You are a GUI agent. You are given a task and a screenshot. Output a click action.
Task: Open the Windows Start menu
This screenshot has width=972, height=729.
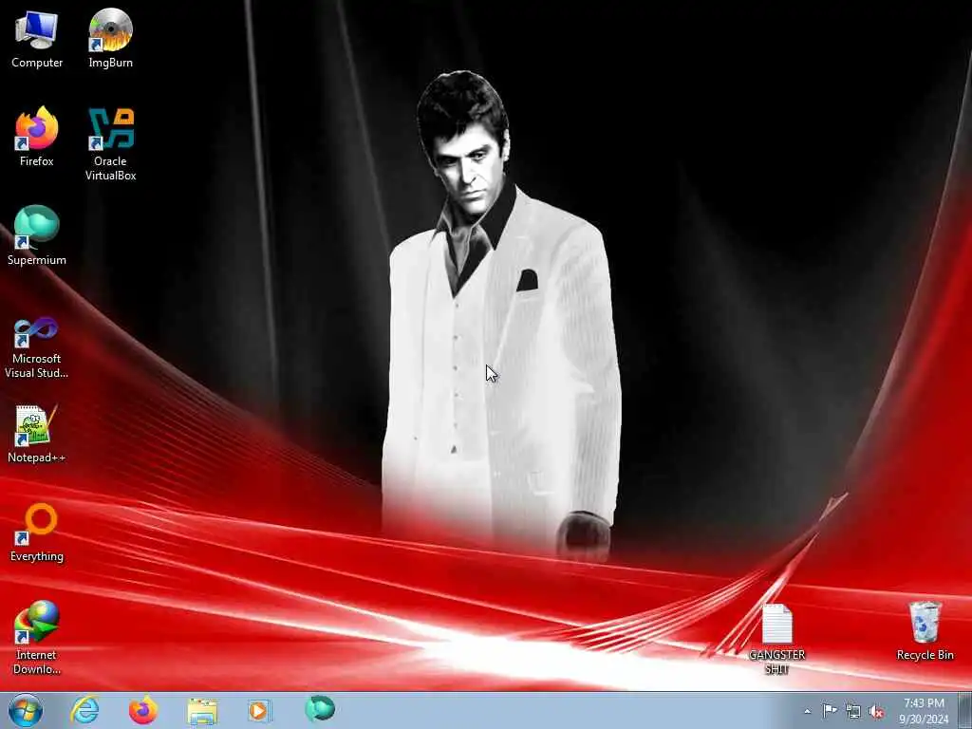tap(26, 710)
